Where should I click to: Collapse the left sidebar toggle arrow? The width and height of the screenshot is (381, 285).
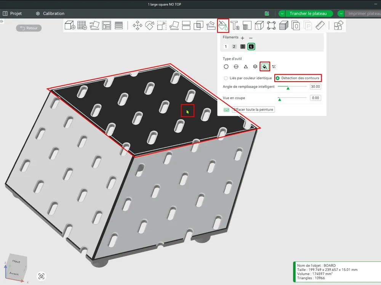2,21
